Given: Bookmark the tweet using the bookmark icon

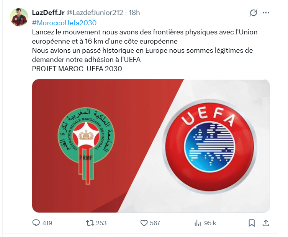Looking at the screenshot, I should coord(252,223).
